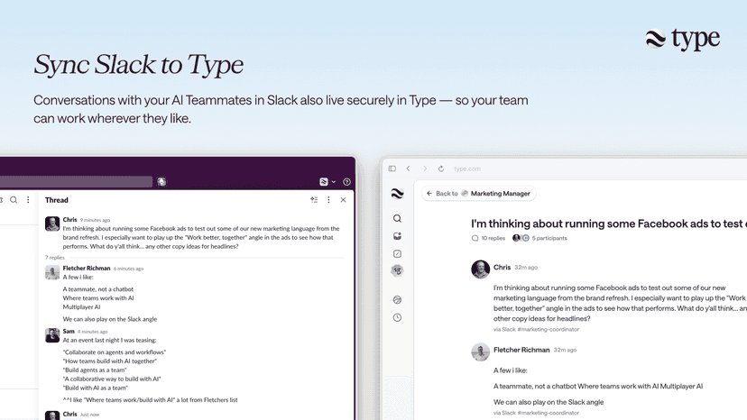Toggle the sidebar icon in Type browser
Image resolution: width=747 pixels, height=420 pixels.
coord(392,169)
